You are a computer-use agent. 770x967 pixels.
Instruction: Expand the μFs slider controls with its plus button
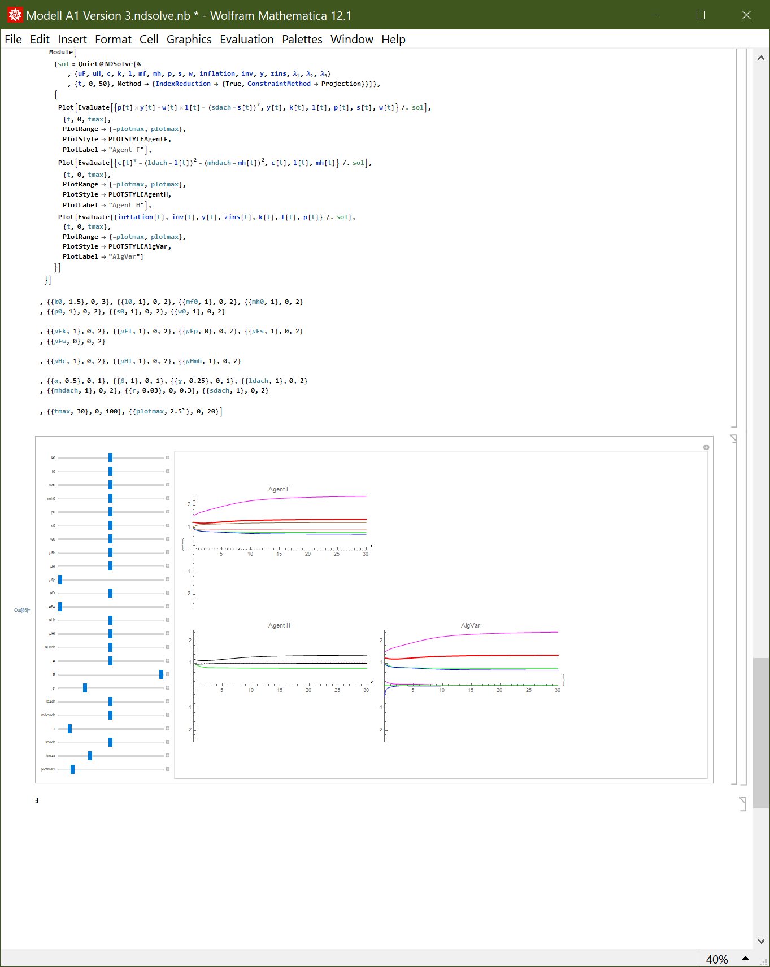(x=168, y=593)
